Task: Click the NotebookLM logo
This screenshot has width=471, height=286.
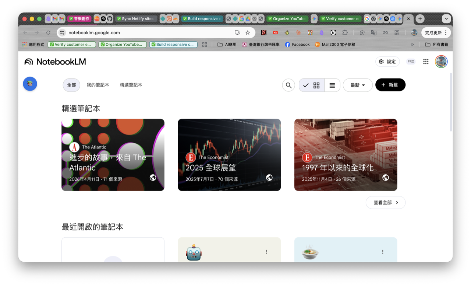Action: [x=55, y=62]
